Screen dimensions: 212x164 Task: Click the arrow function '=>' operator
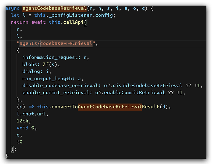[x=31, y=107]
